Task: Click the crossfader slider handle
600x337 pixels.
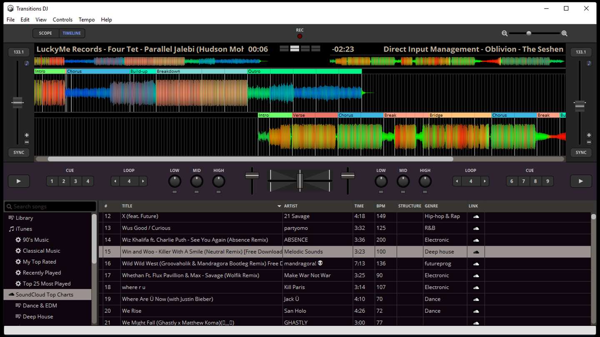Action: 300,181
